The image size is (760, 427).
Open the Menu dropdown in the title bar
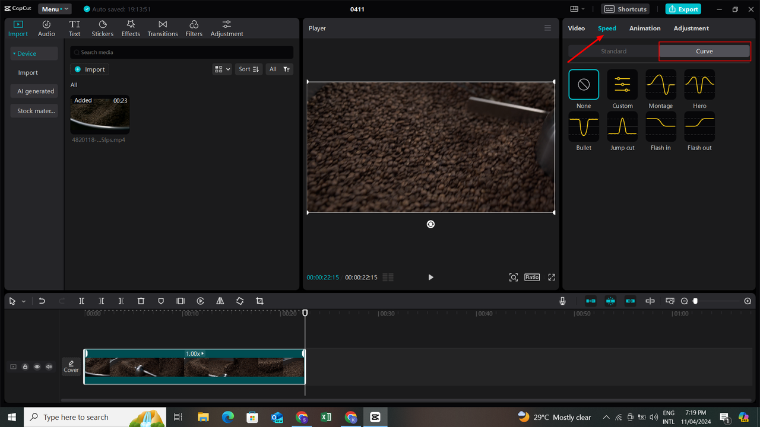click(x=54, y=9)
